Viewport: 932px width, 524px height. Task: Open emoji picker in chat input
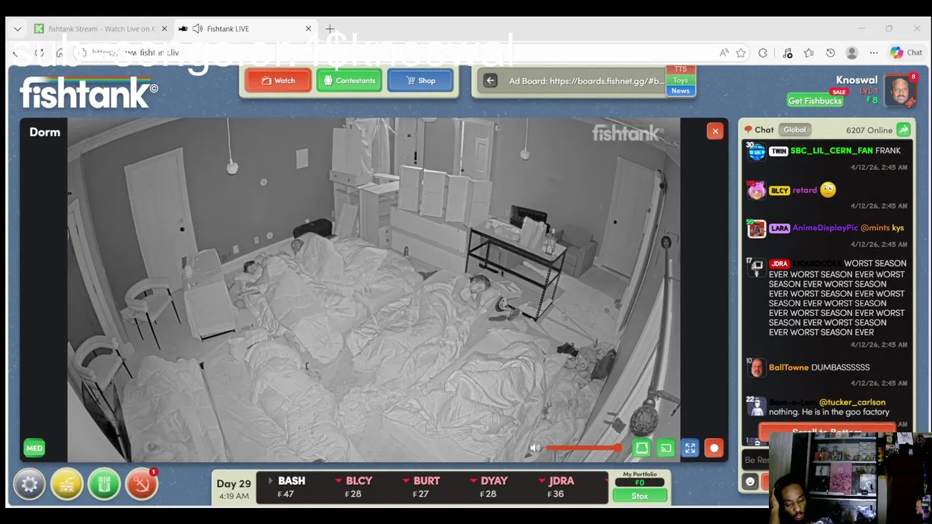tap(750, 482)
